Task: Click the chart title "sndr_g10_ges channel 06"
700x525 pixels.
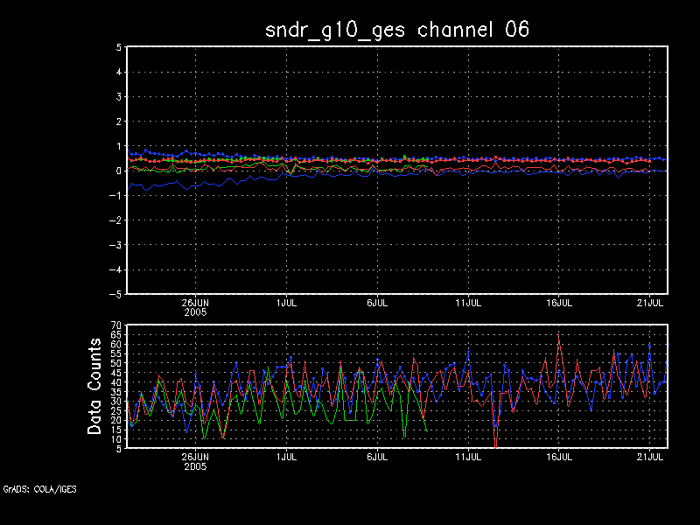Action: (x=397, y=29)
